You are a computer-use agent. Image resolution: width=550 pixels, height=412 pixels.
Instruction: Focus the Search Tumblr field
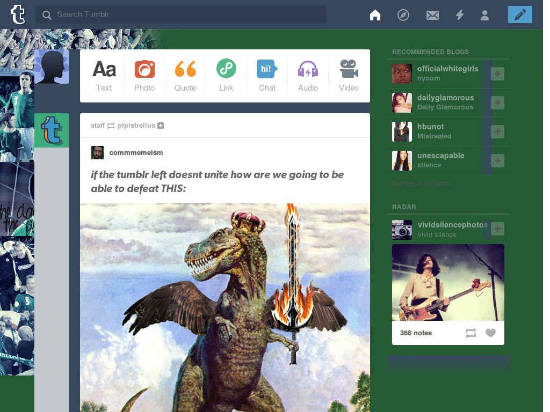pyautogui.click(x=180, y=14)
